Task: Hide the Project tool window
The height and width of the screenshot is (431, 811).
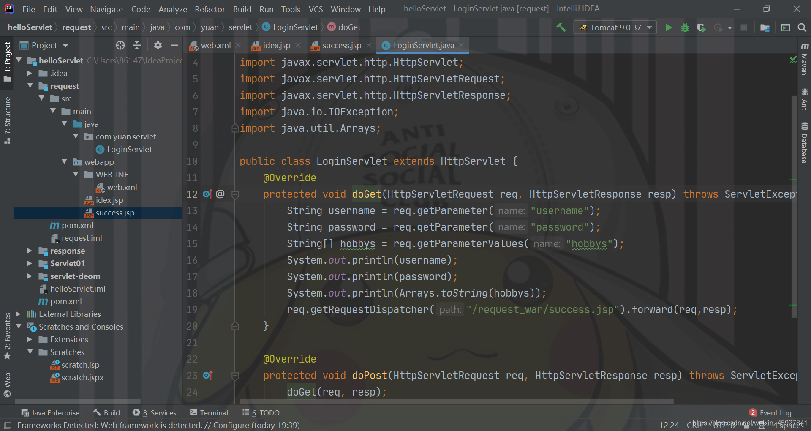Action: (x=174, y=45)
